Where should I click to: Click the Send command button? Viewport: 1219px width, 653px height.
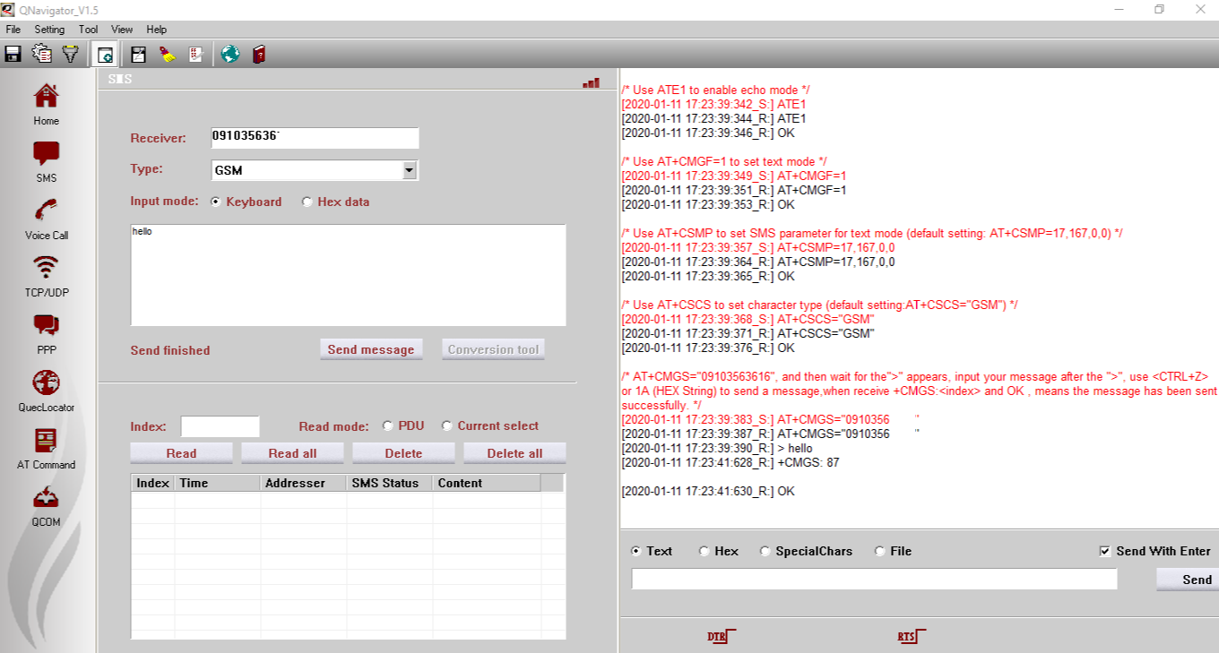[x=1188, y=580]
